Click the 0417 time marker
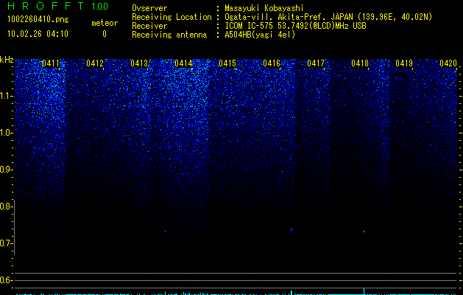This screenshot has height=295, width=463. (x=316, y=63)
